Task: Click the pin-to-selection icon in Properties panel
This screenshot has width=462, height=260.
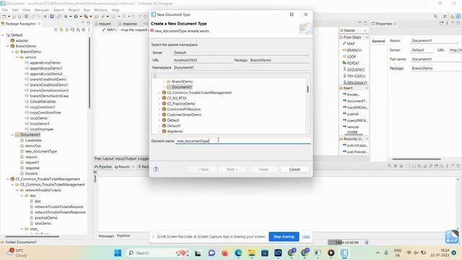Action: 441,23
